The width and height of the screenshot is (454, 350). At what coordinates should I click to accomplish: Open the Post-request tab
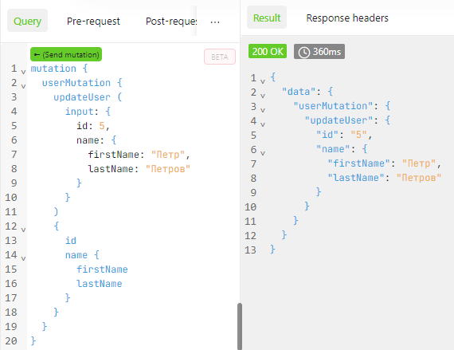[171, 22]
